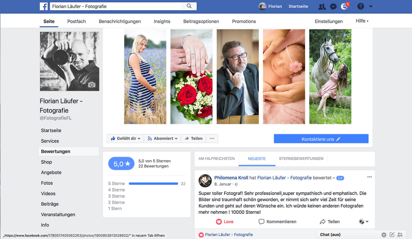
Task: Start a new message with the compose icon
Action: [x=391, y=234]
